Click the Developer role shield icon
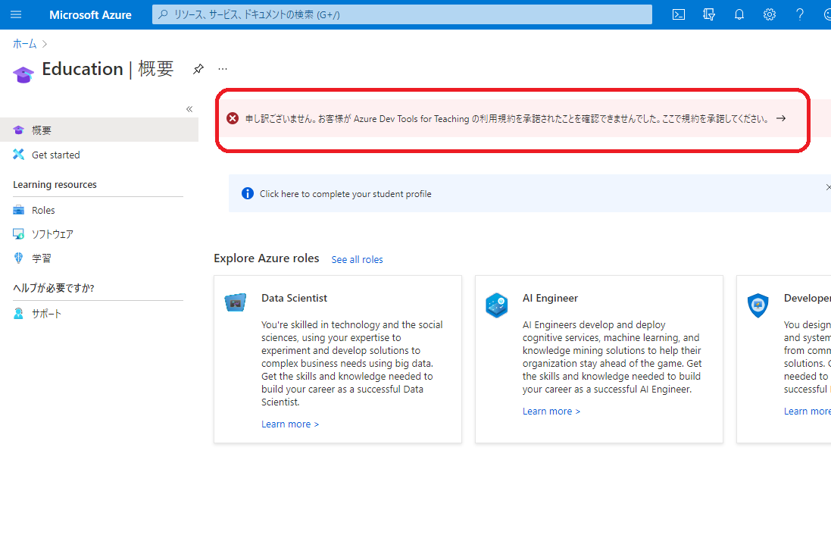The image size is (831, 554). coord(758,305)
